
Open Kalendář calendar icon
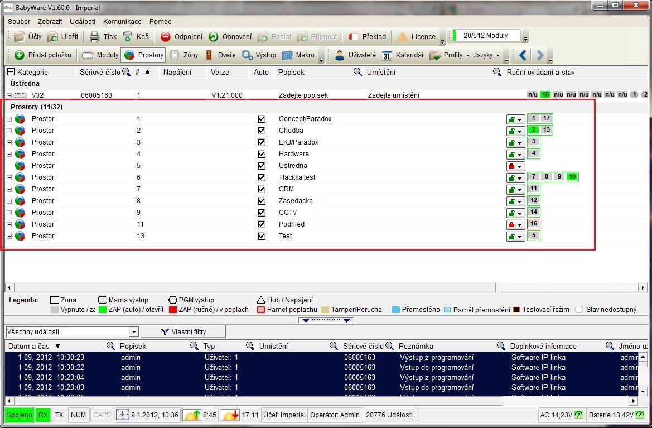point(387,55)
